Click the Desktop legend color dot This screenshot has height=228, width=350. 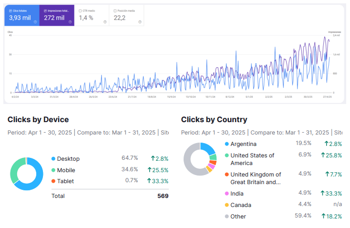(x=53, y=158)
